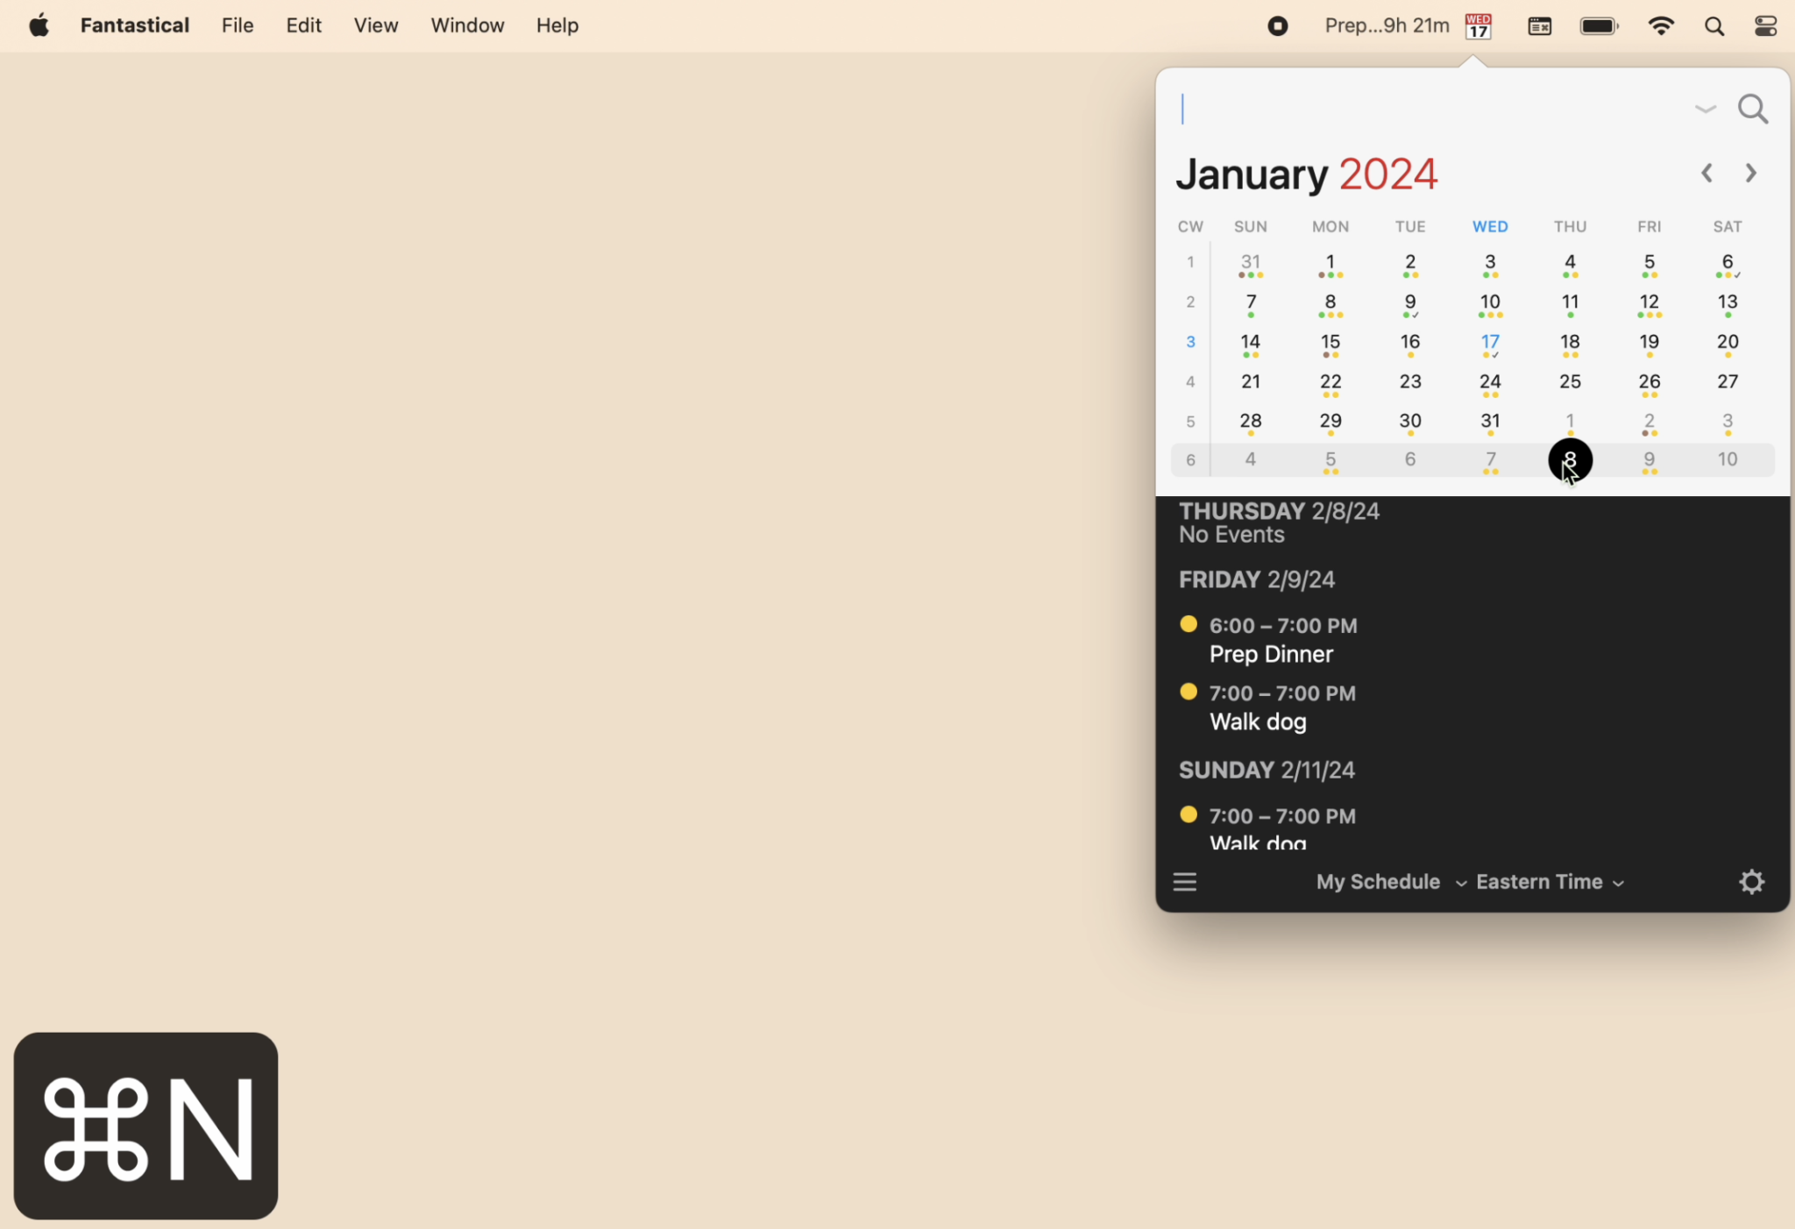Image resolution: width=1795 pixels, height=1229 pixels.
Task: Click the keyboard input menu bar icon
Action: [x=1540, y=26]
